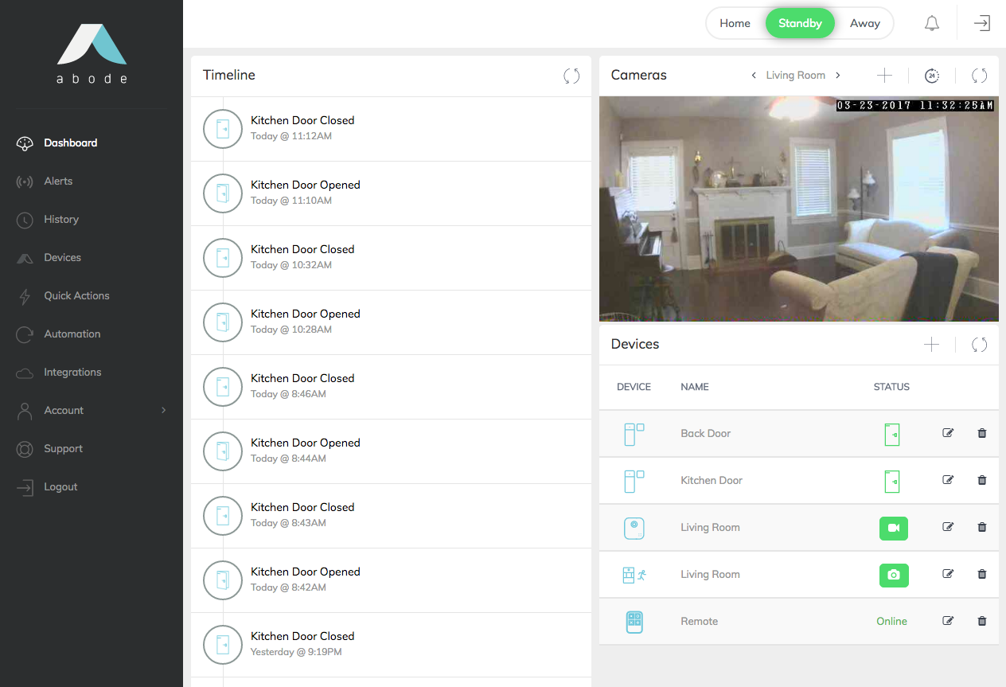
Task: Expand the Account submenu
Action: point(164,411)
